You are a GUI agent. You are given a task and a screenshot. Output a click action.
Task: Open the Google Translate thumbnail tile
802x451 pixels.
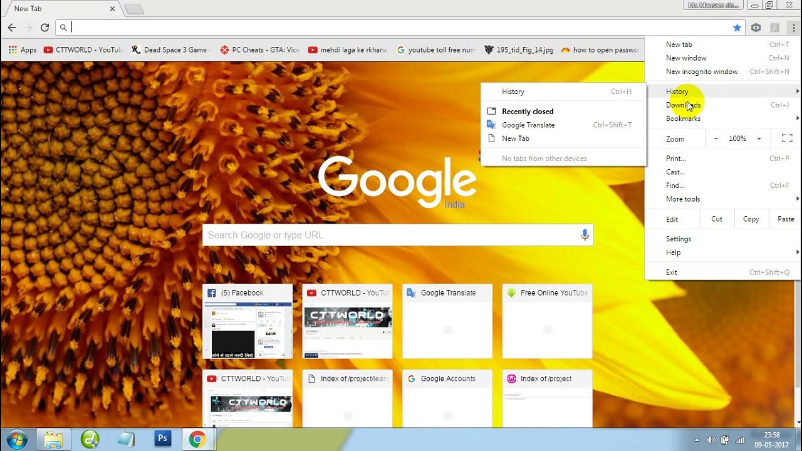[x=447, y=321]
